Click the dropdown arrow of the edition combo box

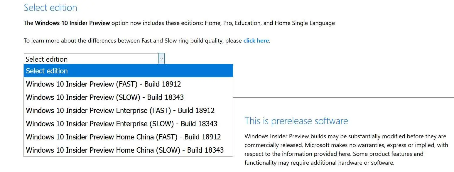pos(161,59)
